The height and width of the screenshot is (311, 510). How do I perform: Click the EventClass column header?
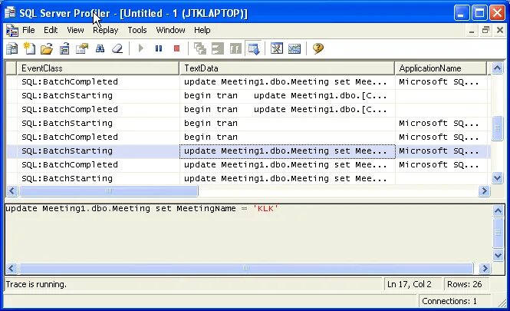coord(97,68)
